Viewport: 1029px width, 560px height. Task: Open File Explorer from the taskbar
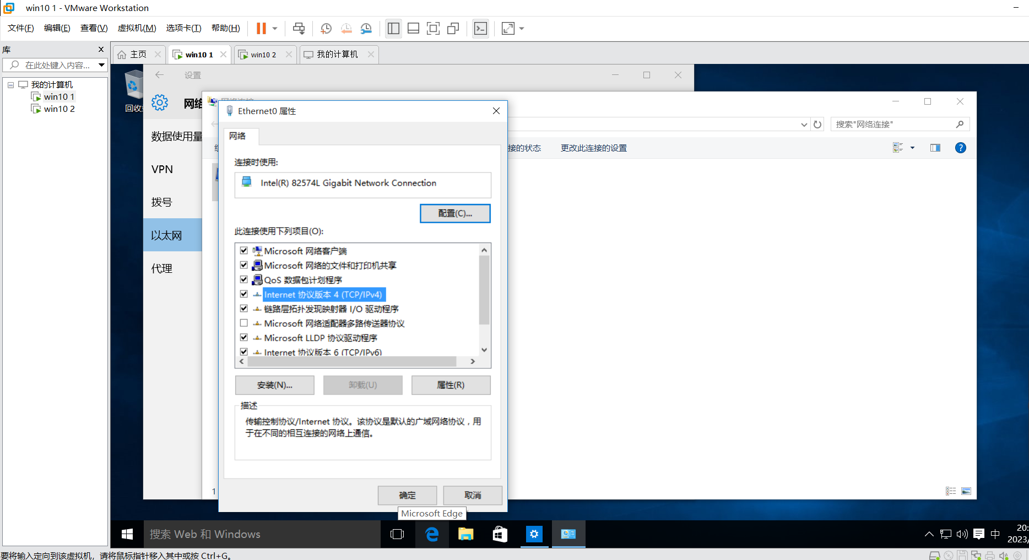tap(466, 534)
